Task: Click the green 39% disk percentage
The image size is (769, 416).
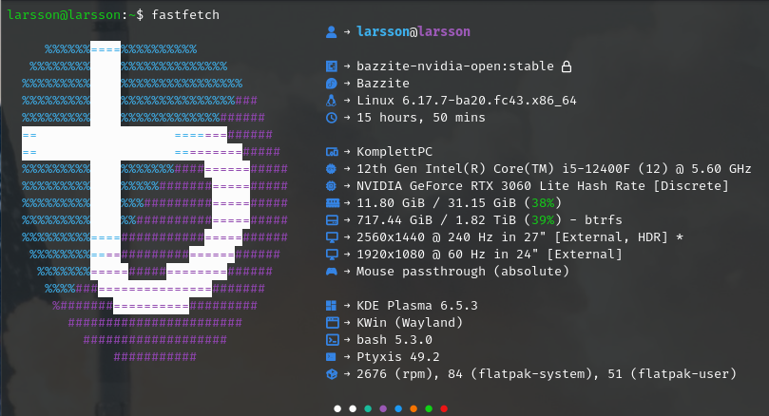Action: click(543, 220)
